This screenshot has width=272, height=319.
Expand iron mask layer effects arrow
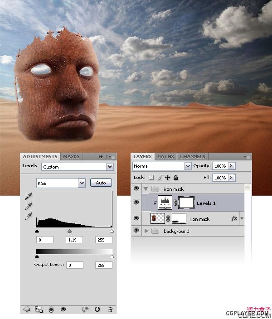pos(242,218)
